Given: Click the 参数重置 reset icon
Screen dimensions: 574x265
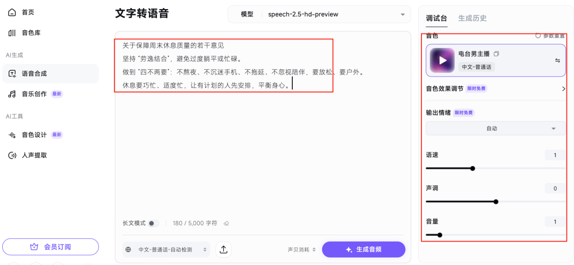Looking at the screenshot, I should pyautogui.click(x=538, y=36).
